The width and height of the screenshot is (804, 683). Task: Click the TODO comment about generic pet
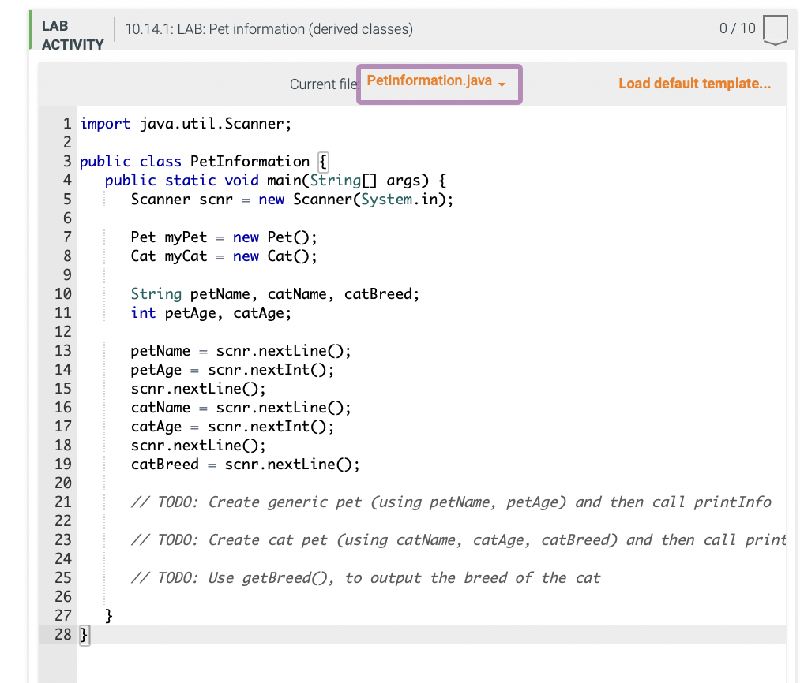point(450,502)
